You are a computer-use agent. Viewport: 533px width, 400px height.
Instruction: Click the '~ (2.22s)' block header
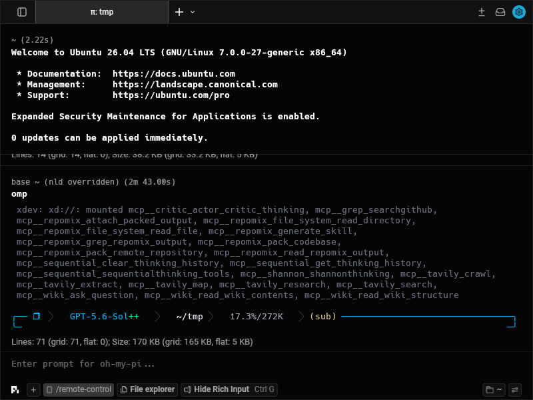pos(32,40)
